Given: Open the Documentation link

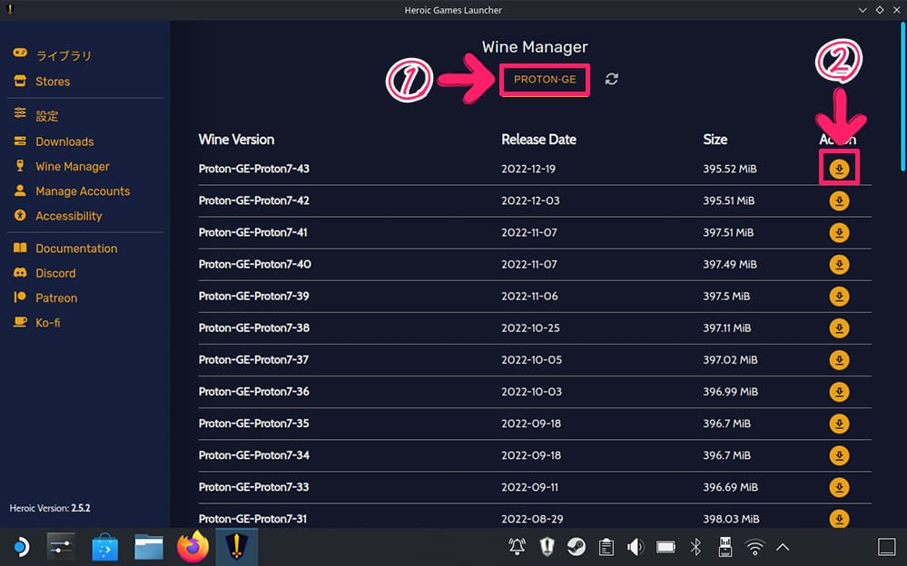Looking at the screenshot, I should [65, 249].
